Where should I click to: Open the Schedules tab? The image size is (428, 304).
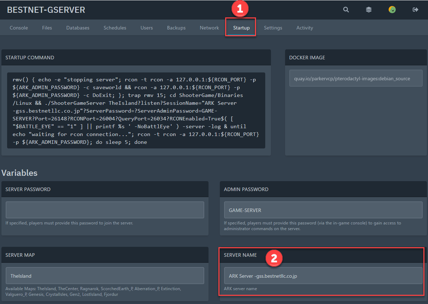click(115, 28)
